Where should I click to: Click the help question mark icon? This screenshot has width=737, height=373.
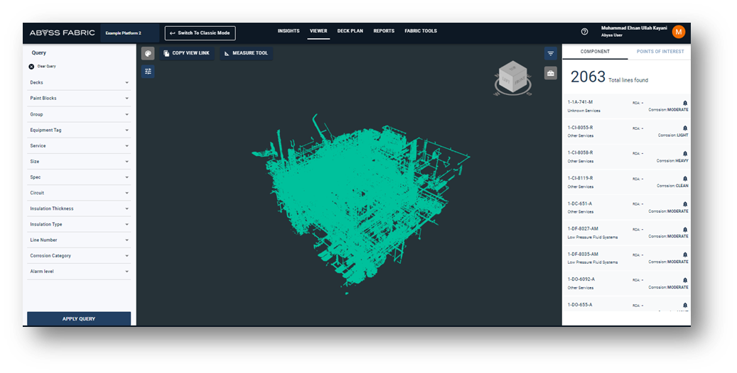point(584,32)
